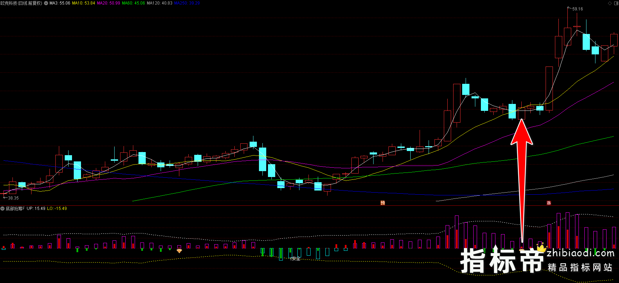
Task: Select the MA3: 55.06 label
Action: (x=60, y=3)
